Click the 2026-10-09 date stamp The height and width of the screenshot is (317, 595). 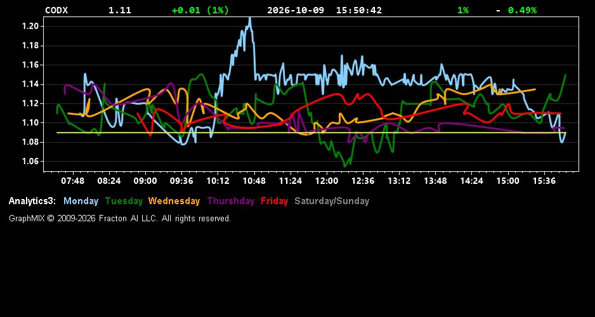point(296,10)
